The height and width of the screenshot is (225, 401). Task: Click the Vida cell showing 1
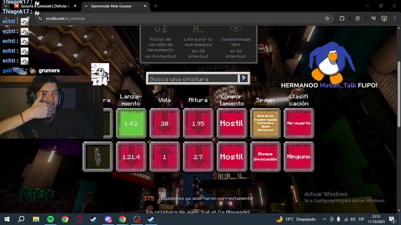pos(164,157)
